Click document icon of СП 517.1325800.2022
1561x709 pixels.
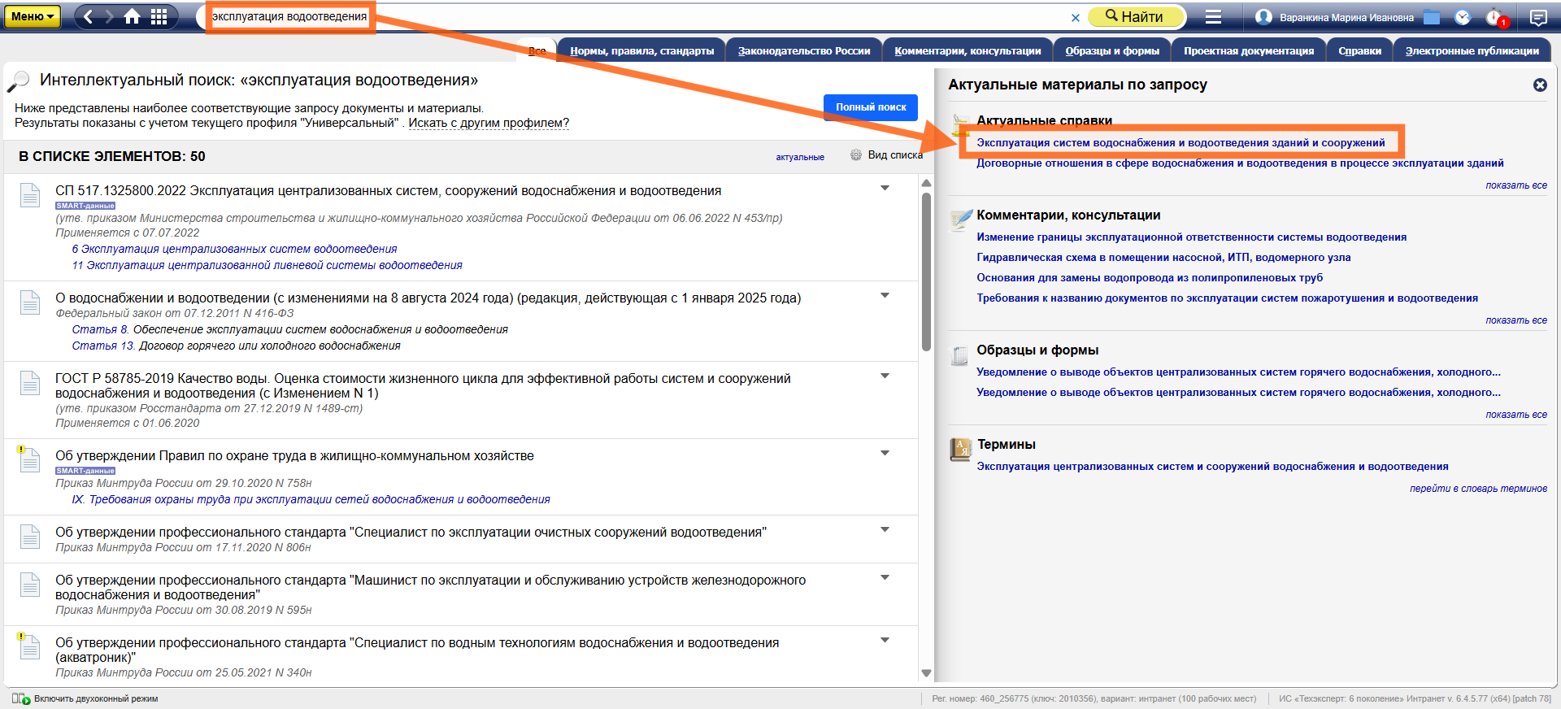[x=30, y=195]
